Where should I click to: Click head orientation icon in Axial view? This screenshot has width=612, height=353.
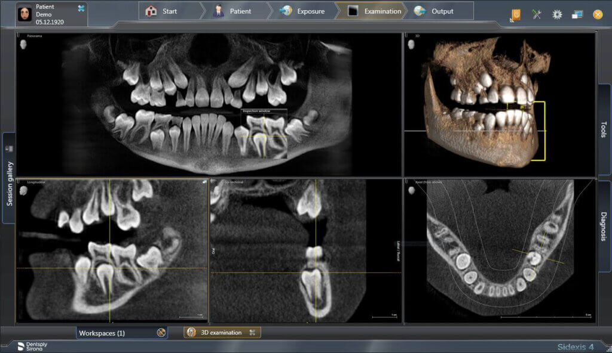coord(411,191)
